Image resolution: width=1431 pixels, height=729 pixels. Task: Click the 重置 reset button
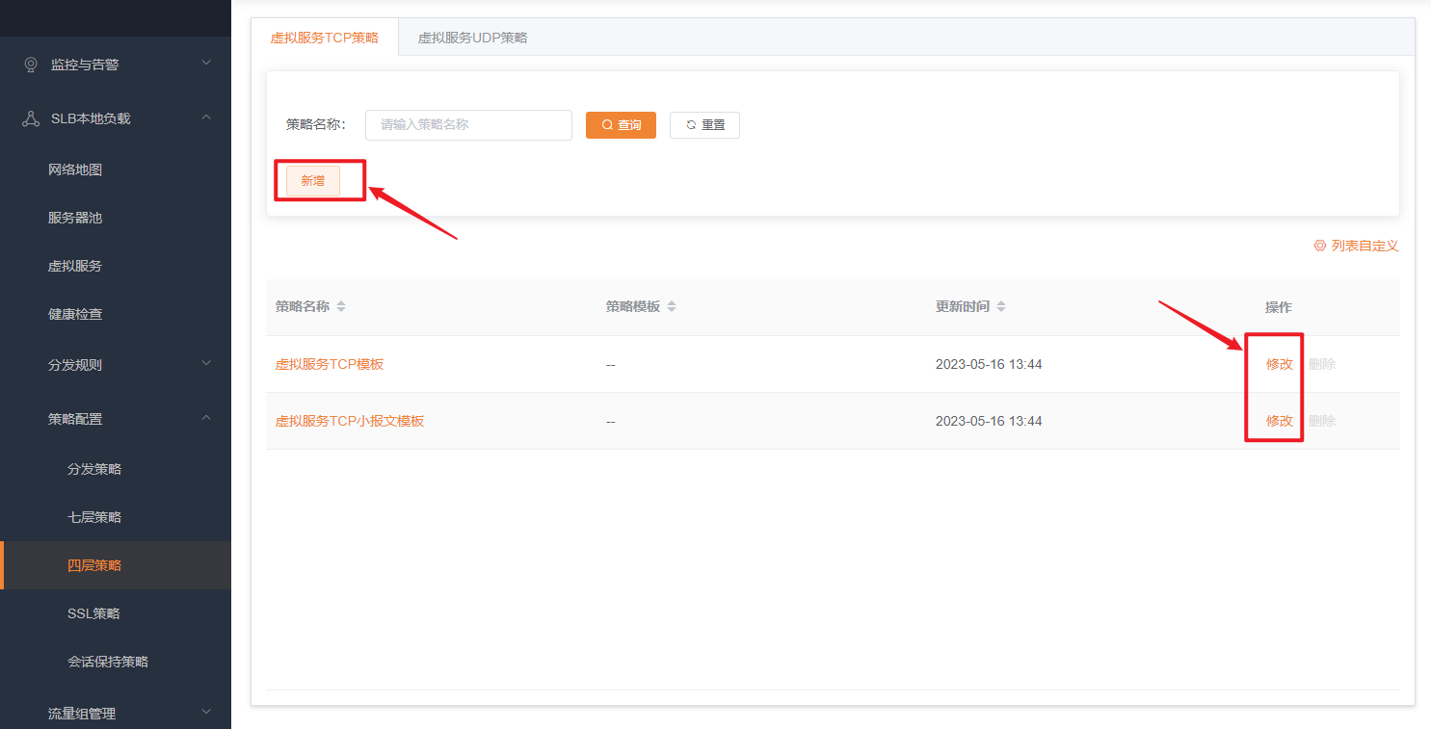tap(704, 125)
